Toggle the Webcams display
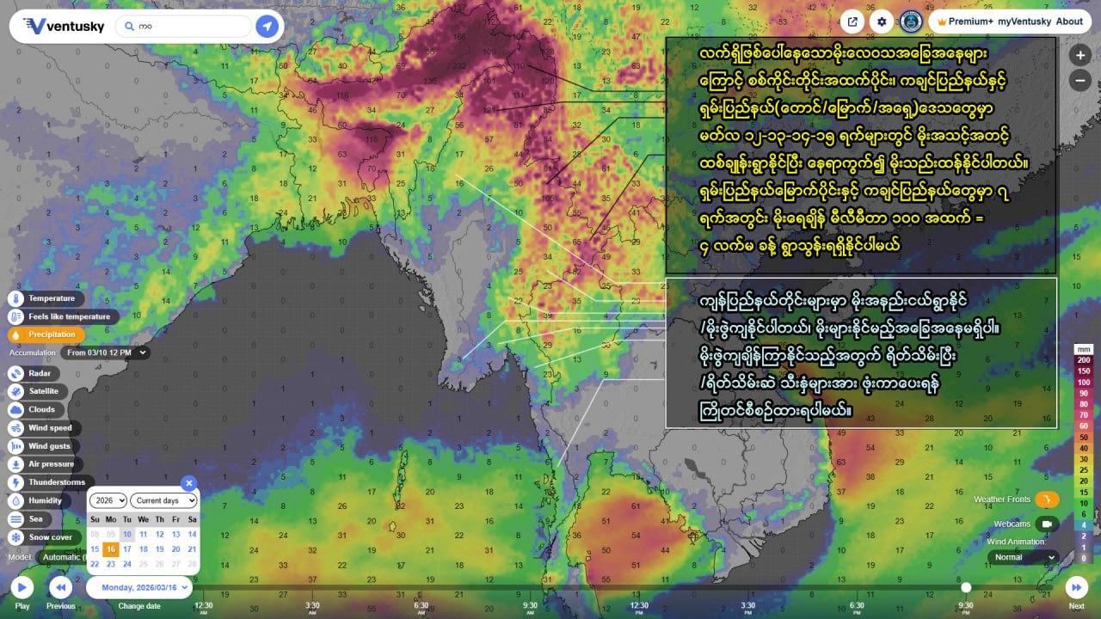This screenshot has width=1101, height=619. [1047, 524]
